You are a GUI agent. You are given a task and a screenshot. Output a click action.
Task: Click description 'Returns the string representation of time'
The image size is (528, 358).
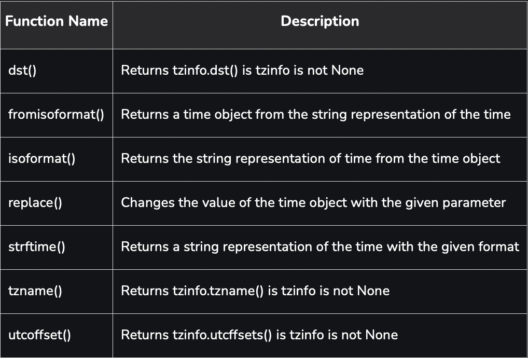311,159
